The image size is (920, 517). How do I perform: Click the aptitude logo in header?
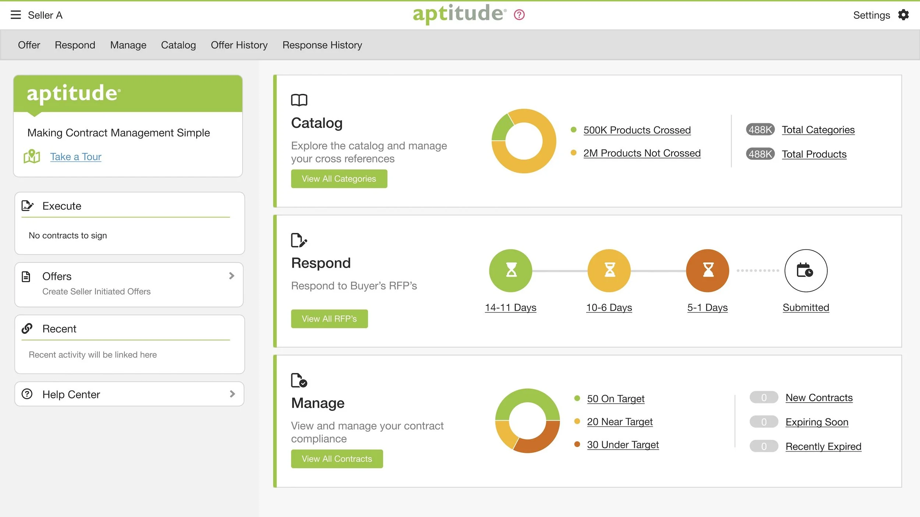(x=459, y=14)
